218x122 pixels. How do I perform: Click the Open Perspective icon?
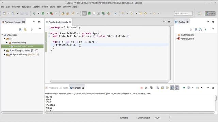click(x=199, y=14)
